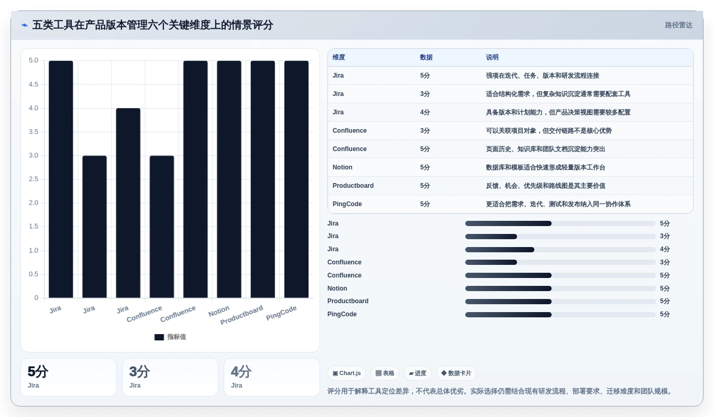Click the 3分 Jira data card
The image size is (714, 417).
click(170, 377)
